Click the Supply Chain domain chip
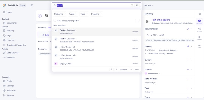Screen dimensions: 204x100 (x=151, y=73)
